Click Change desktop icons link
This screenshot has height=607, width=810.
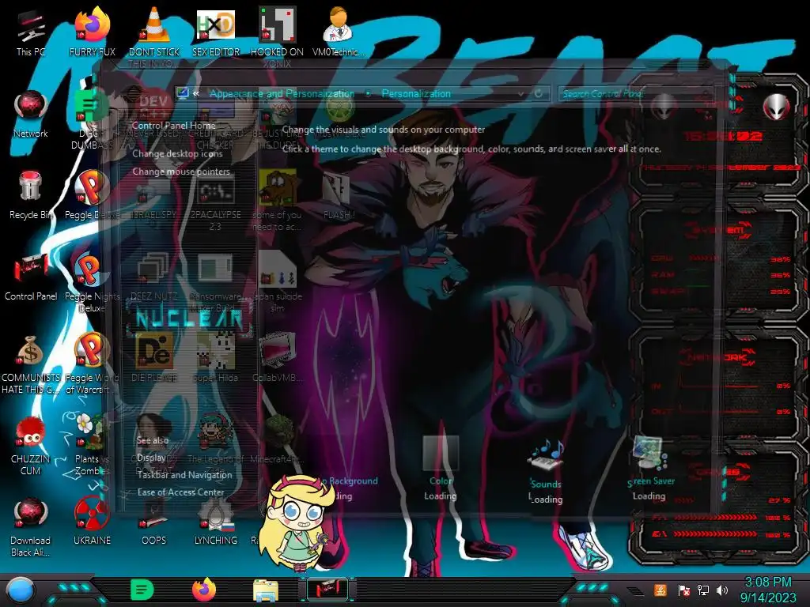(x=177, y=154)
